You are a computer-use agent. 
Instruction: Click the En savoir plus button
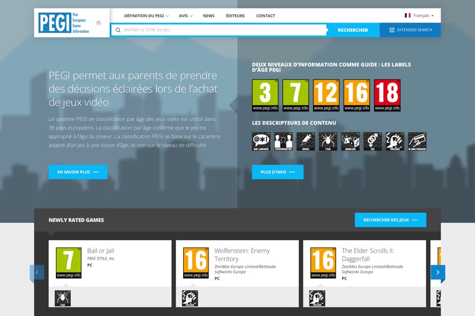[x=78, y=172]
